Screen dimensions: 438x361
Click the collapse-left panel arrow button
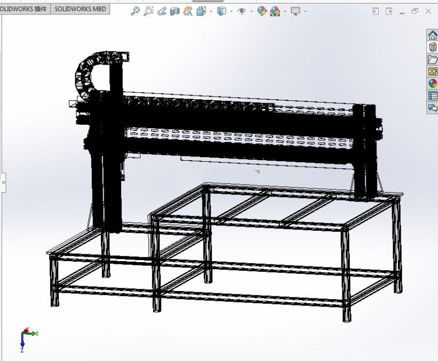coord(376,11)
